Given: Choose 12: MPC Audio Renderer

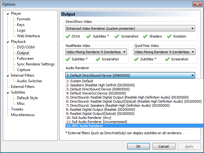Looking at the screenshot, I should (134, 126).
